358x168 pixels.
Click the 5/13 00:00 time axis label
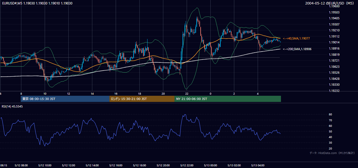point(211,165)
